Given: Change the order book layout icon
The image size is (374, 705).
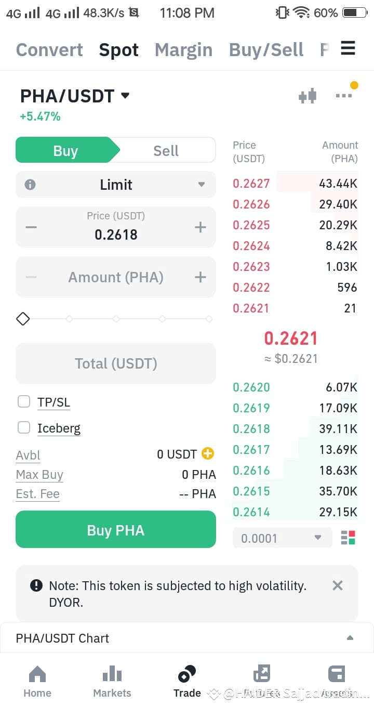Looking at the screenshot, I should point(348,538).
